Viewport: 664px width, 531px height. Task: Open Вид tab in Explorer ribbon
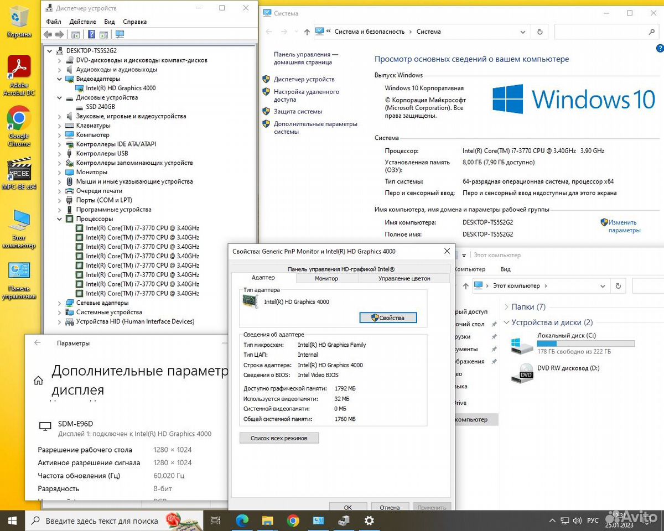click(505, 269)
